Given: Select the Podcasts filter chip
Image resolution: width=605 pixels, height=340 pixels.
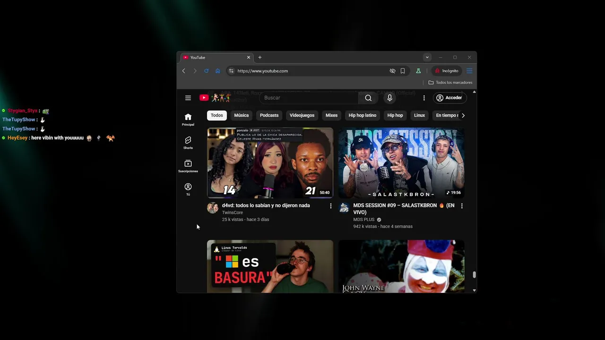Looking at the screenshot, I should click(x=269, y=115).
